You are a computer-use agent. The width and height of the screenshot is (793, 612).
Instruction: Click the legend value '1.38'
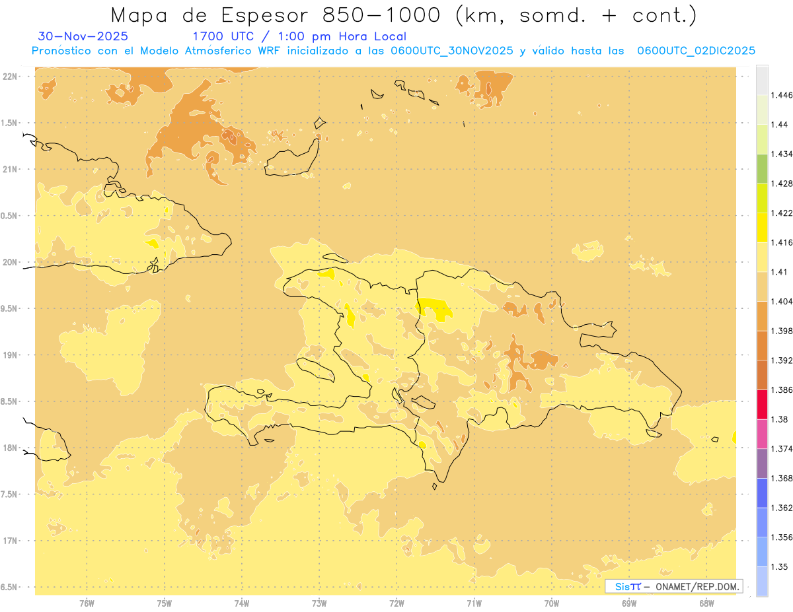[780, 419]
